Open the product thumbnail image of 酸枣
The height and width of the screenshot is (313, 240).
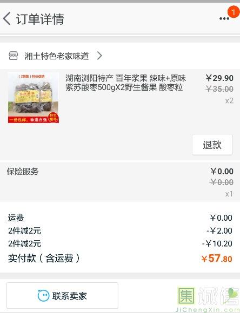(34, 98)
